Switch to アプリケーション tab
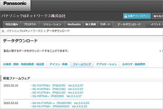Screen dimensions: 163x109 click(106, 64)
